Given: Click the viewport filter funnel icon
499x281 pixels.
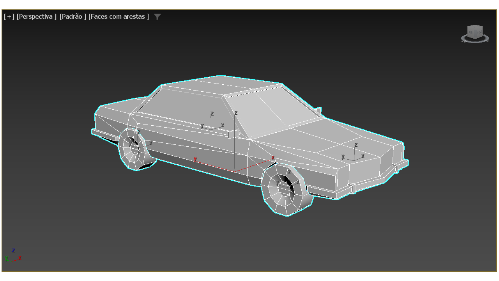Looking at the screenshot, I should (x=157, y=17).
